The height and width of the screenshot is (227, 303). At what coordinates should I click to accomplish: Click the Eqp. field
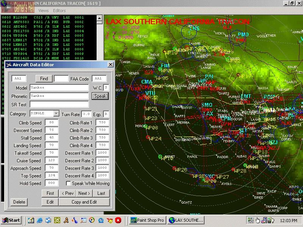point(106,114)
